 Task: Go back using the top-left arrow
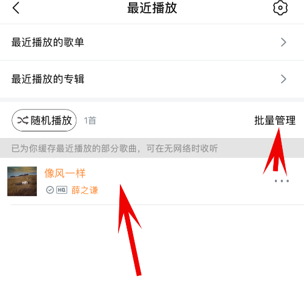16,8
